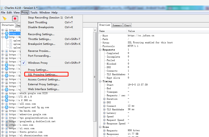
Task: Open the File menu
Action: [3, 13]
